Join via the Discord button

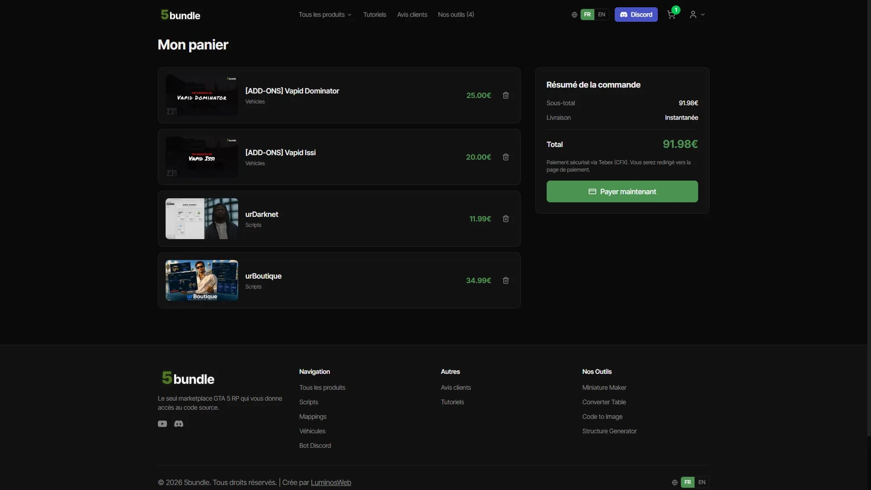point(636,15)
